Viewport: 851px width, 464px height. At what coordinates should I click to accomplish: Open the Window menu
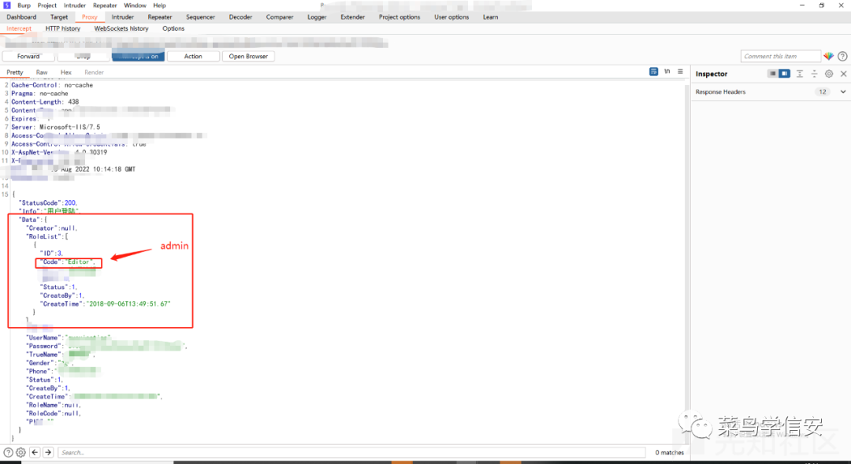[x=136, y=6]
